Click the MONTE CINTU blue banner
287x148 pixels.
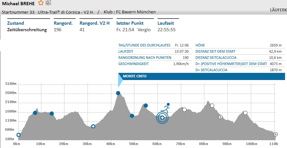pos(201,76)
